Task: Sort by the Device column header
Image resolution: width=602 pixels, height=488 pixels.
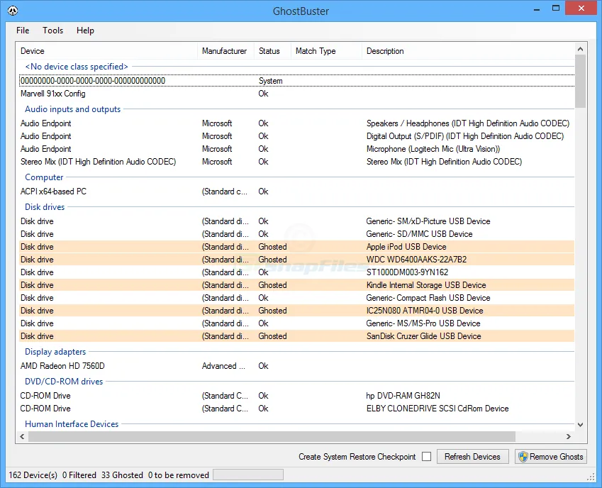Action: click(107, 51)
